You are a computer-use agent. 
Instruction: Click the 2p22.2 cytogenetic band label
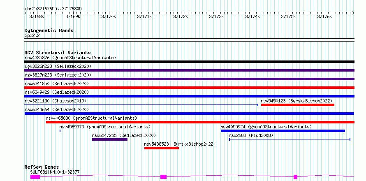point(32,35)
